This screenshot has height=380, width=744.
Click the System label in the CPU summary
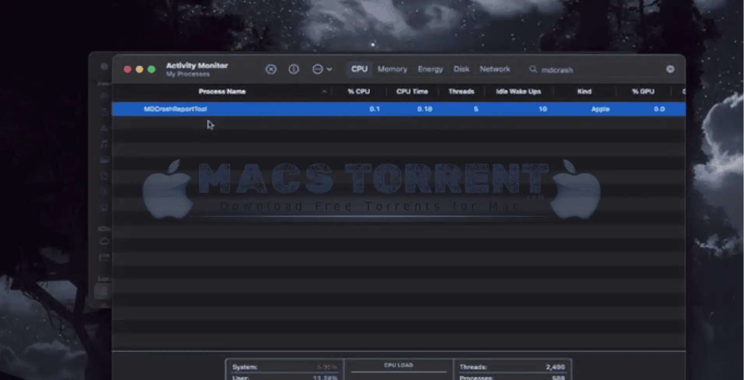click(245, 367)
